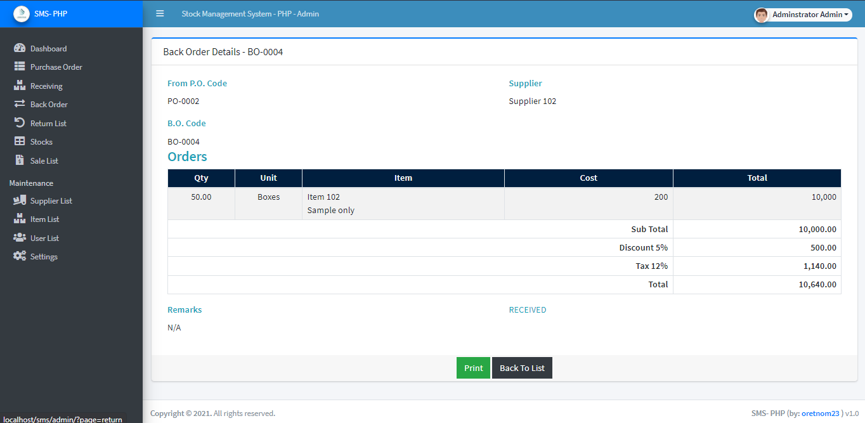Click the SMS-PHP logo icon

pyautogui.click(x=22, y=13)
